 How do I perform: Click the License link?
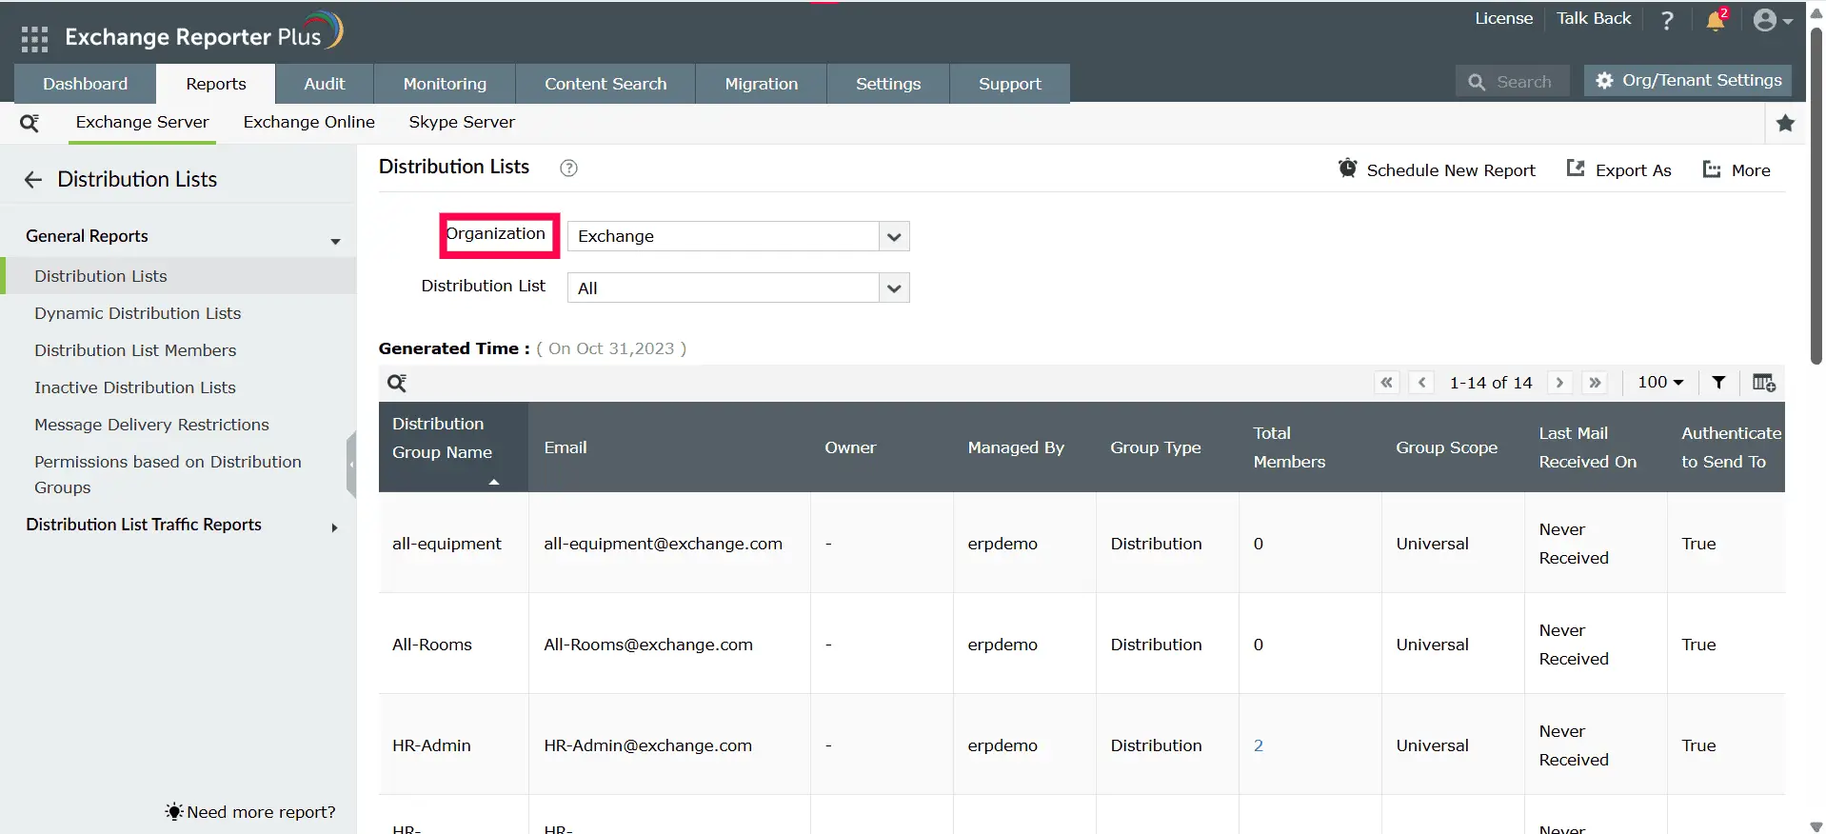click(1503, 18)
